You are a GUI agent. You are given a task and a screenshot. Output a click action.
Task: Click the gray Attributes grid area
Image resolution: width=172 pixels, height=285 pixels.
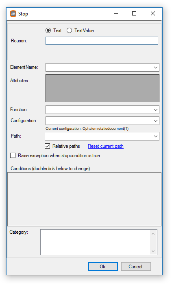[x=102, y=88]
